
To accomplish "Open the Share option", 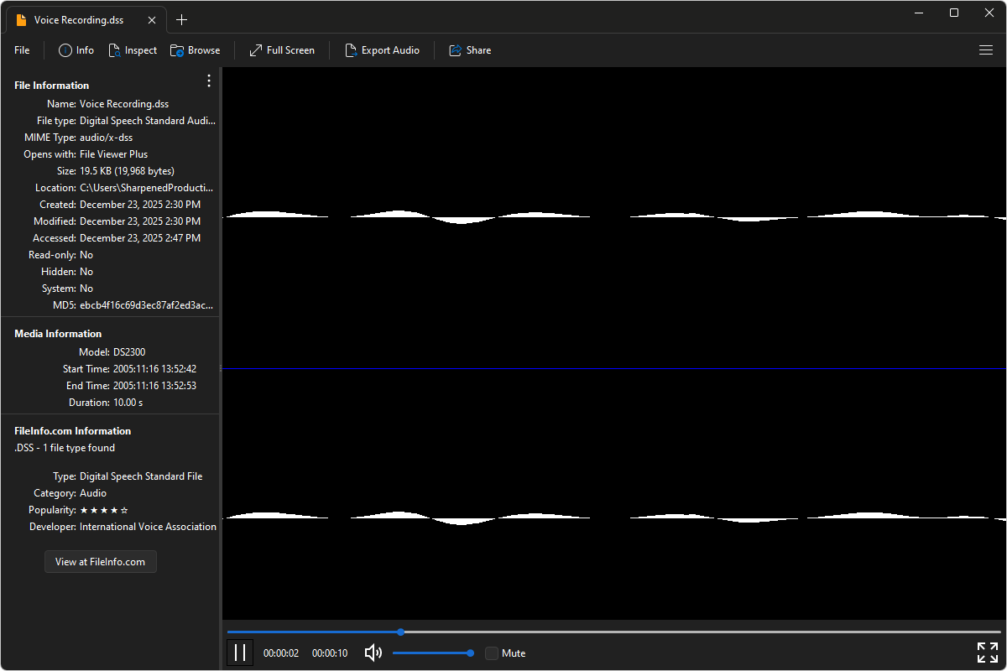I will point(470,50).
